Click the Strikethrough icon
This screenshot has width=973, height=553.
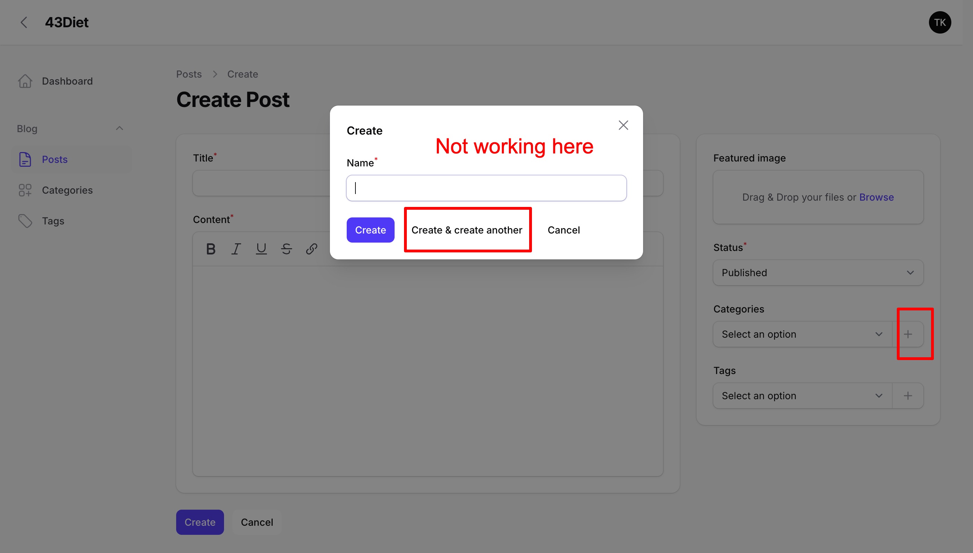[x=286, y=249]
